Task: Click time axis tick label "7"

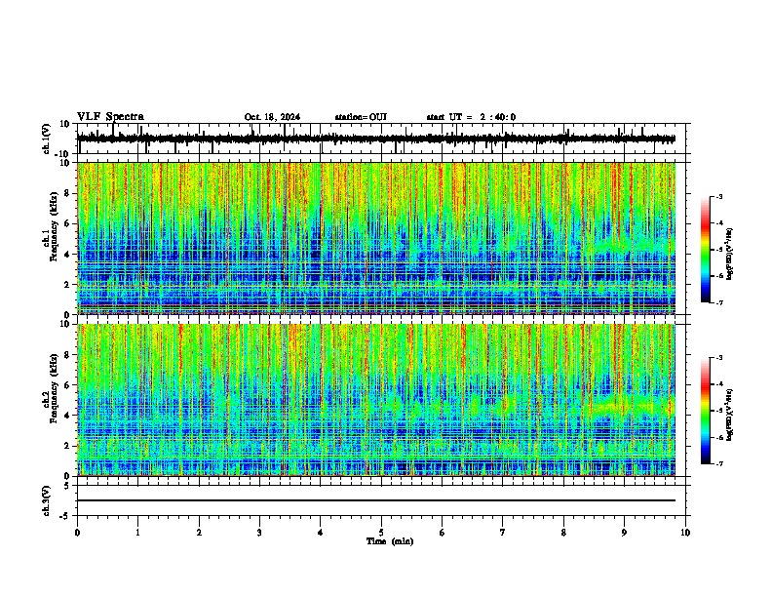Action: coord(503,533)
